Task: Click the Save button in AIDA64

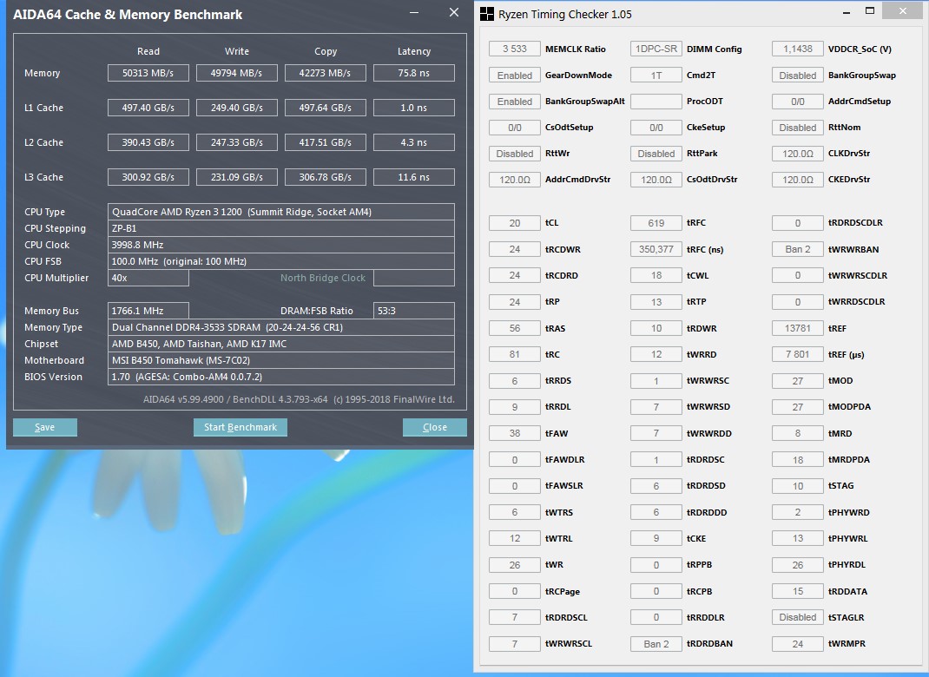Action: tap(45, 427)
